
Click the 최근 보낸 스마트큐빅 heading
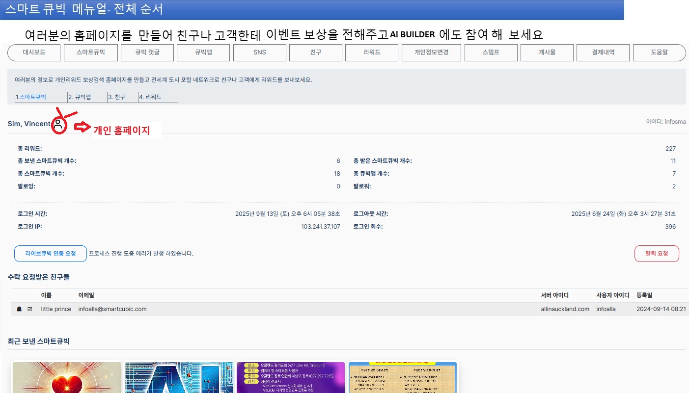[x=39, y=341]
